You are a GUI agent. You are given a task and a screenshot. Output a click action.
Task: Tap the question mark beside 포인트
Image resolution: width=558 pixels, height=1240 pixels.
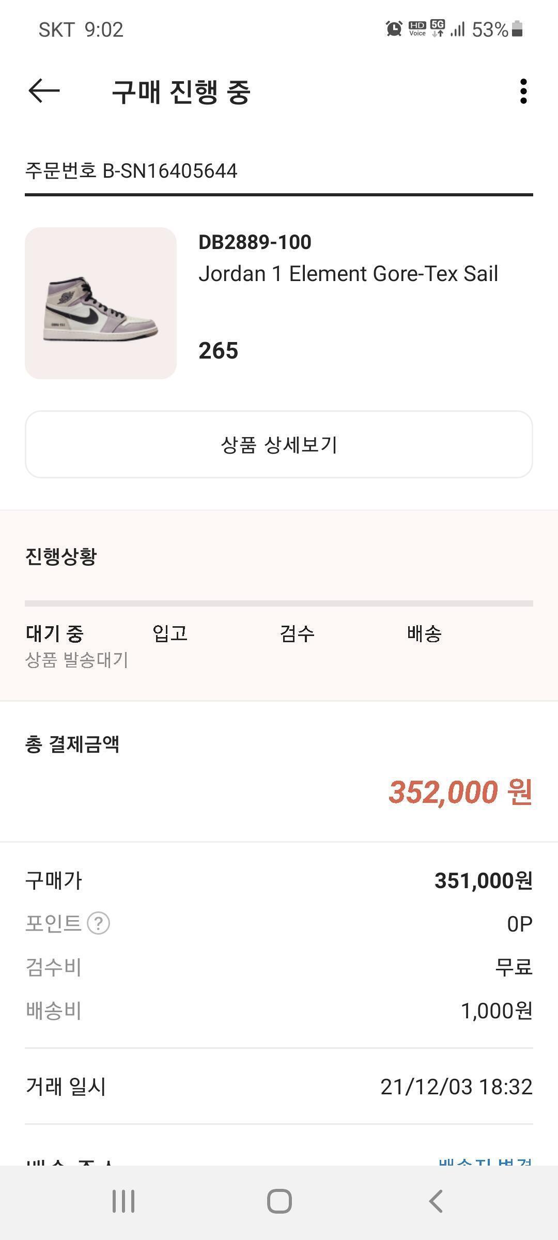click(98, 923)
